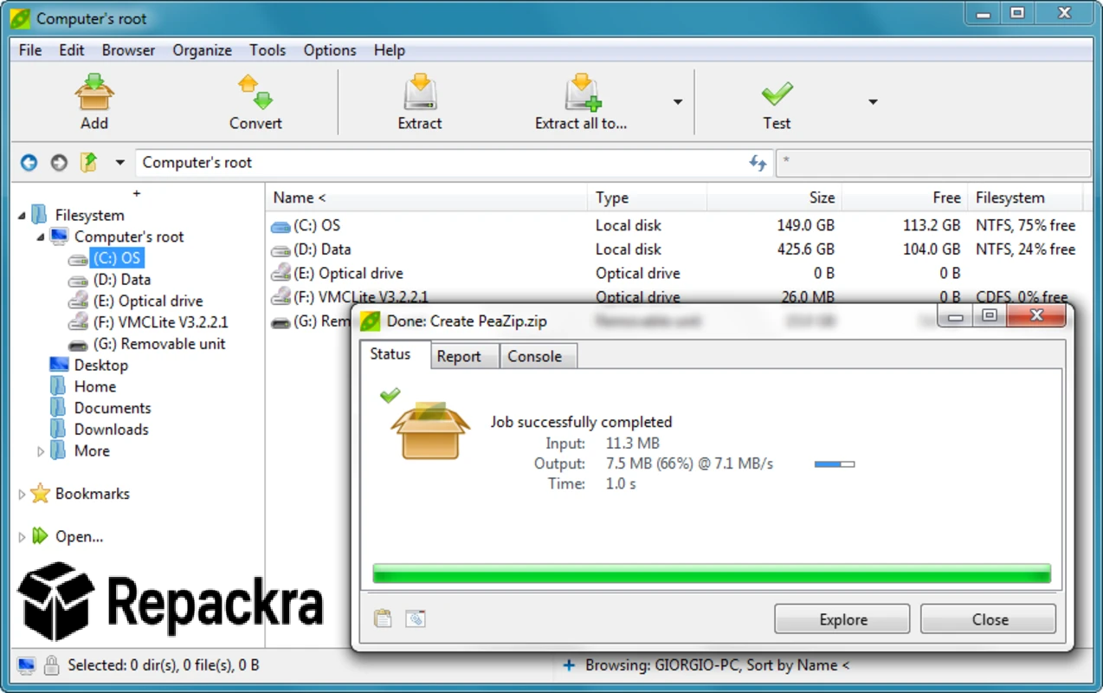The image size is (1103, 693).
Task: Click the Test archive checkmark icon
Action: [x=777, y=93]
